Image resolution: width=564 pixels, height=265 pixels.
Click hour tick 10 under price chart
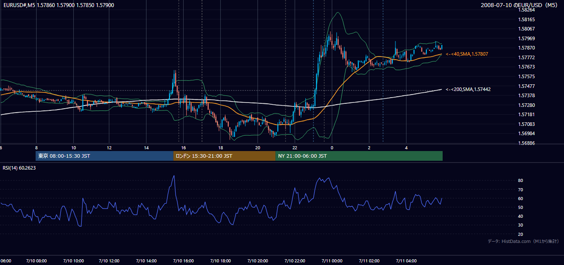(x=74, y=148)
